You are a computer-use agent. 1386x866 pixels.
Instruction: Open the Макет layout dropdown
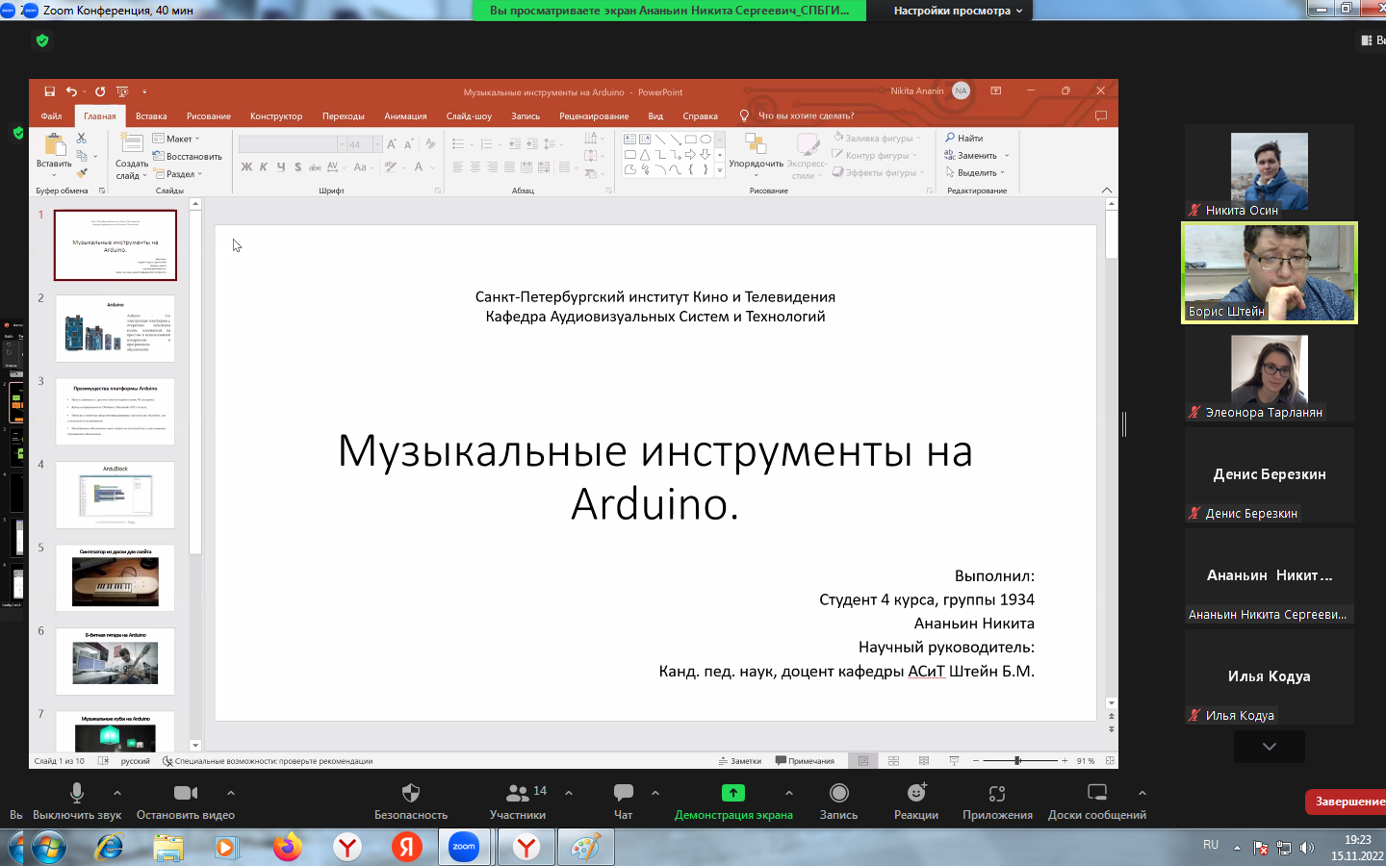(x=176, y=139)
